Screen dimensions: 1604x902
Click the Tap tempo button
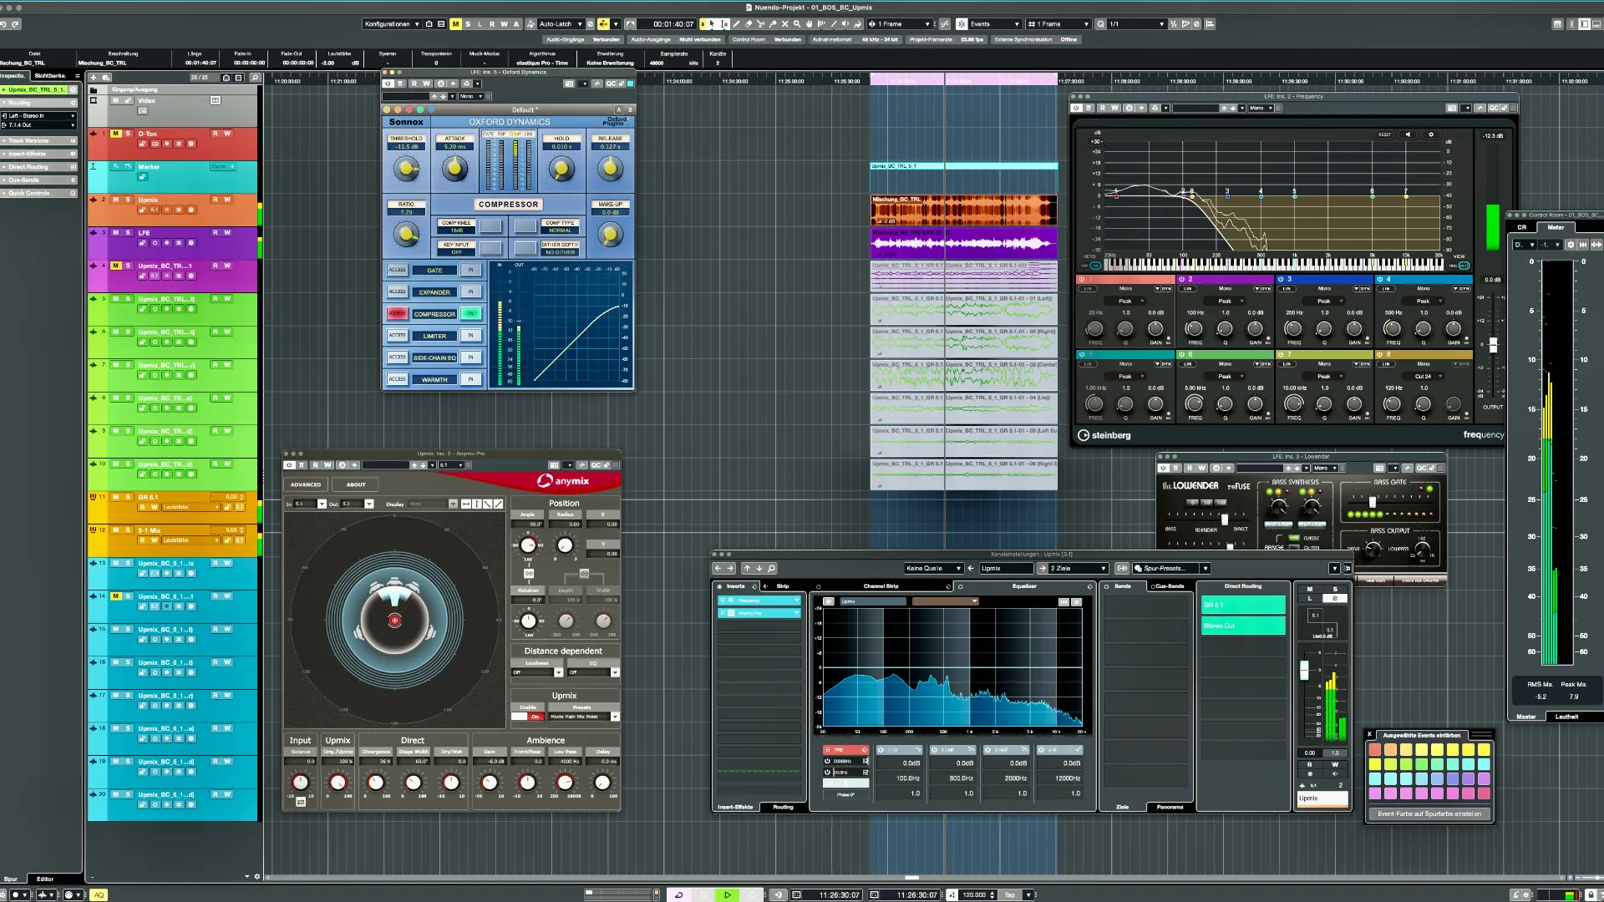coord(1010,894)
